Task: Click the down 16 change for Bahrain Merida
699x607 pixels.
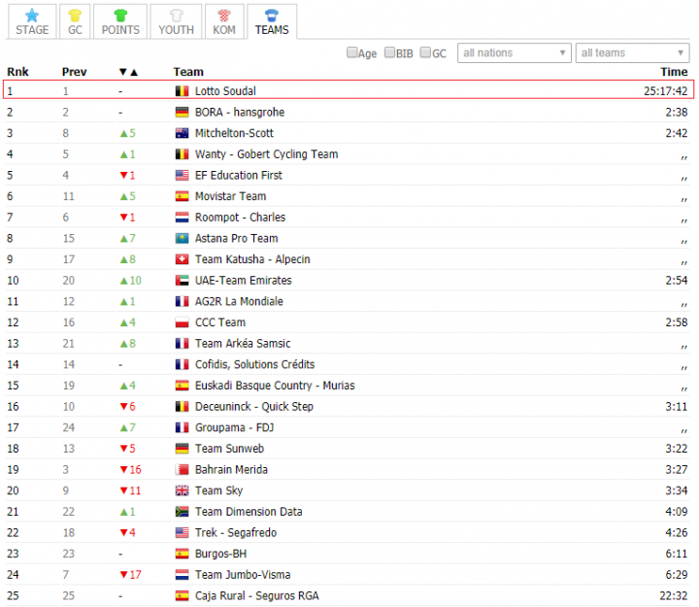Action: tap(131, 470)
